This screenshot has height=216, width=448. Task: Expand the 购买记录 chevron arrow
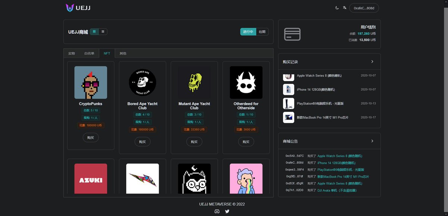(372, 62)
